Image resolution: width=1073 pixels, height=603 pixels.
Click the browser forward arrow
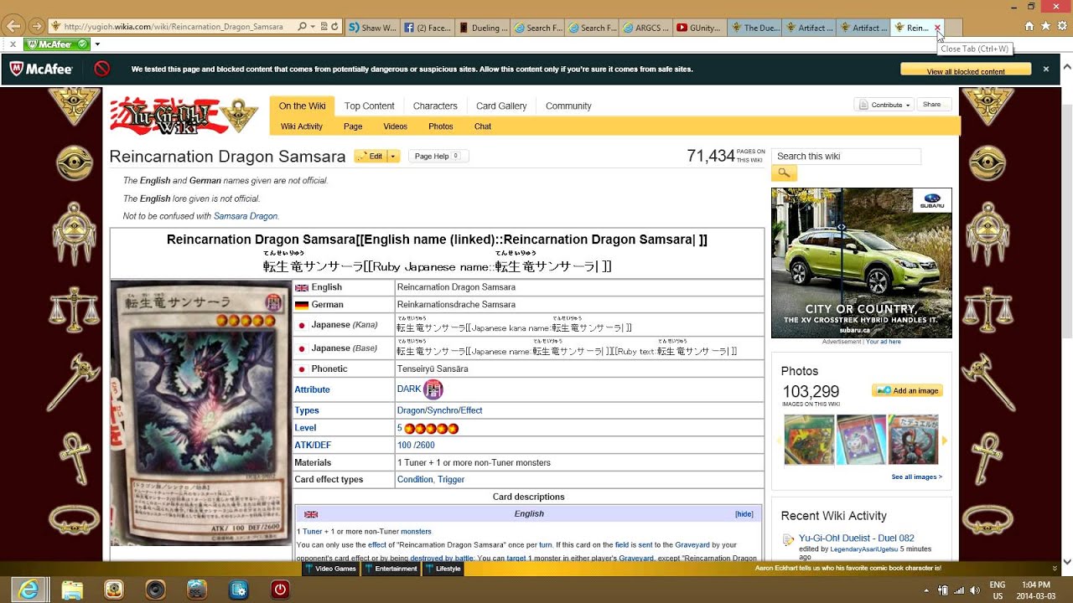click(x=36, y=27)
